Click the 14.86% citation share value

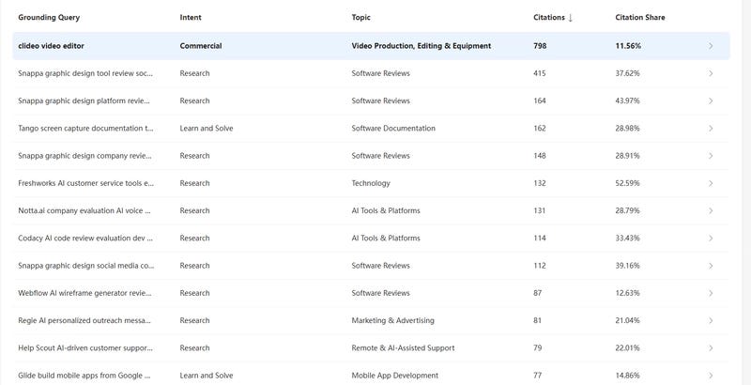tap(627, 376)
